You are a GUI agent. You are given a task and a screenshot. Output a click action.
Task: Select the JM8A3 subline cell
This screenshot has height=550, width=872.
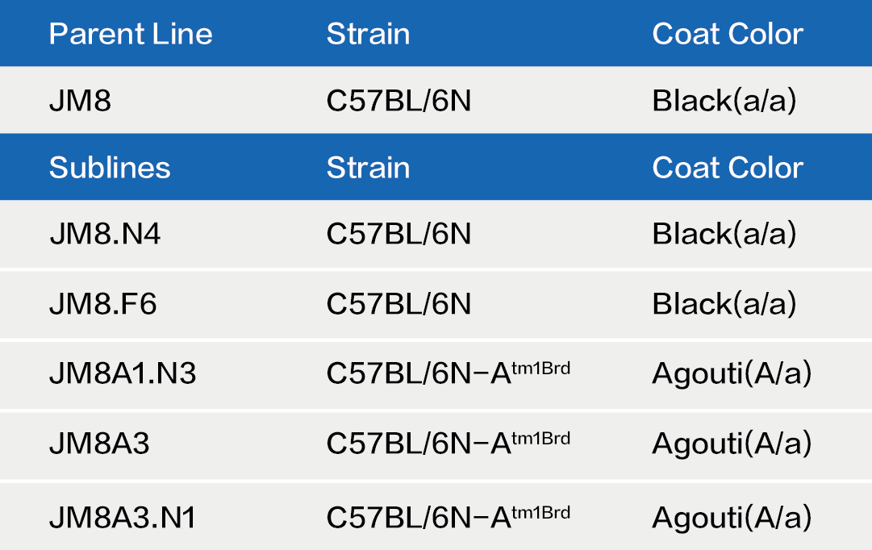pos(99,444)
